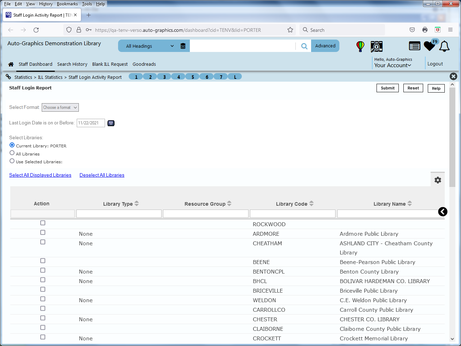Click the magnifier search button

tap(304, 46)
